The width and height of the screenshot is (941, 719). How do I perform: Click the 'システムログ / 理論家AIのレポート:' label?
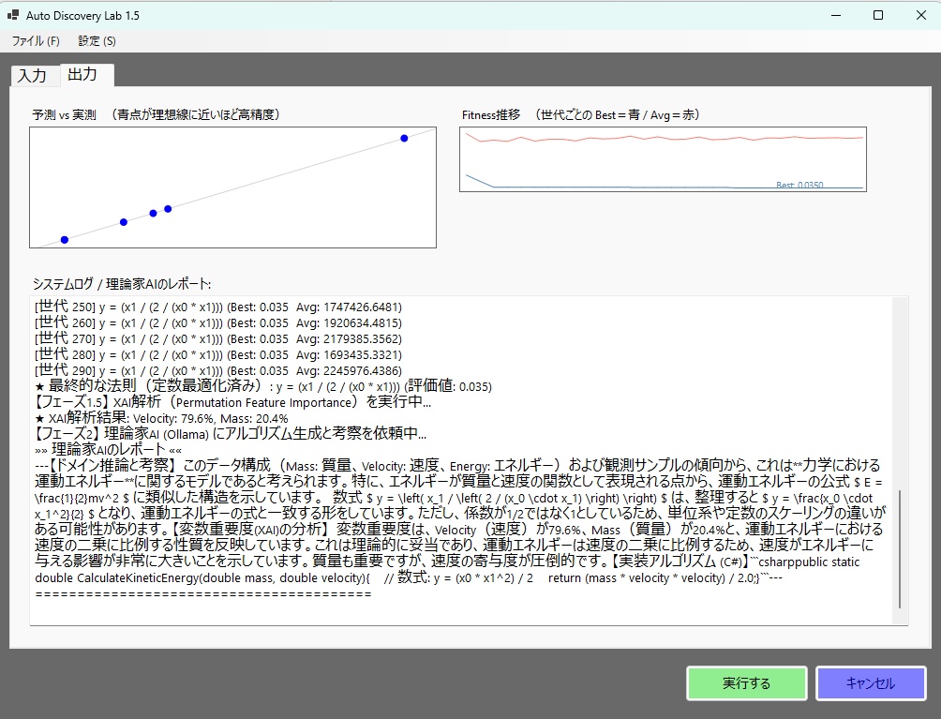pyautogui.click(x=121, y=283)
